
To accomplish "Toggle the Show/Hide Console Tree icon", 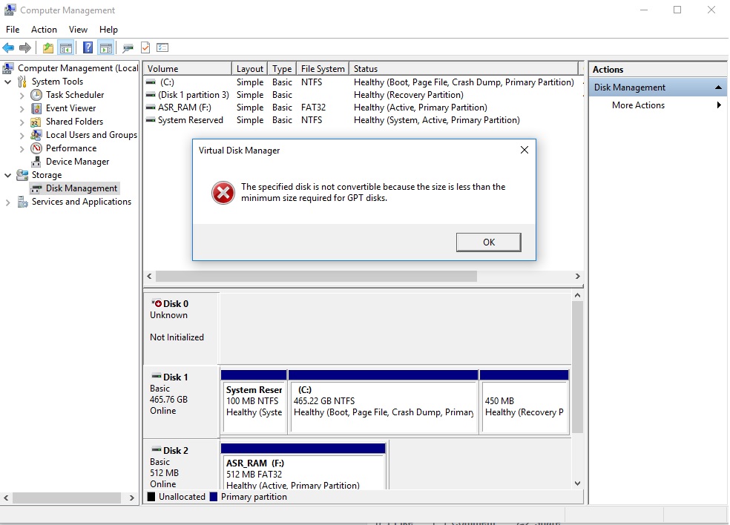I will 65,47.
